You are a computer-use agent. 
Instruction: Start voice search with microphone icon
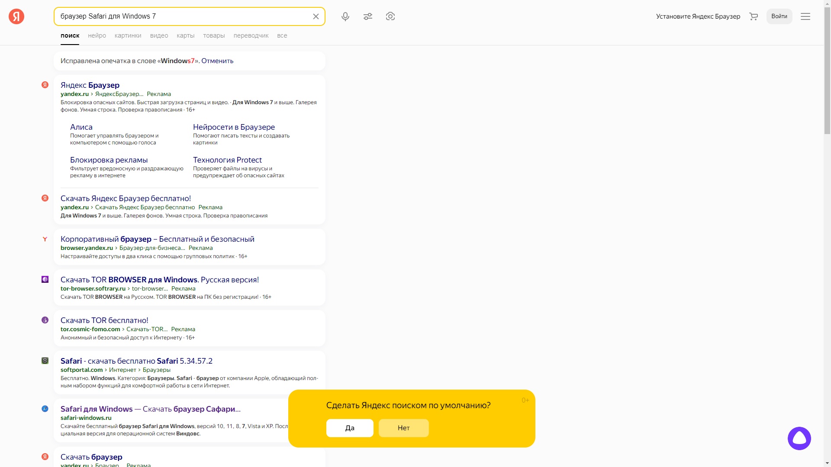point(345,16)
